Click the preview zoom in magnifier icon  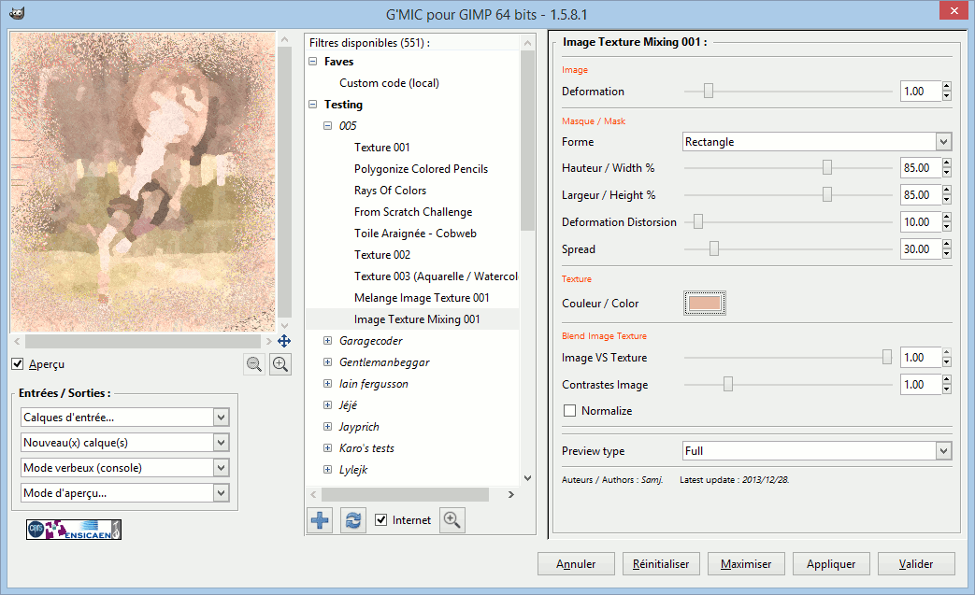pyautogui.click(x=280, y=364)
